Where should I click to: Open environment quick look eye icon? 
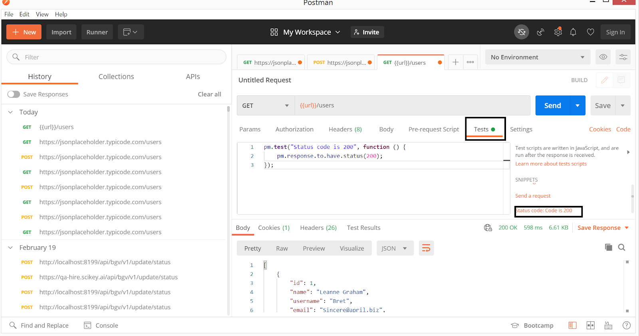603,57
